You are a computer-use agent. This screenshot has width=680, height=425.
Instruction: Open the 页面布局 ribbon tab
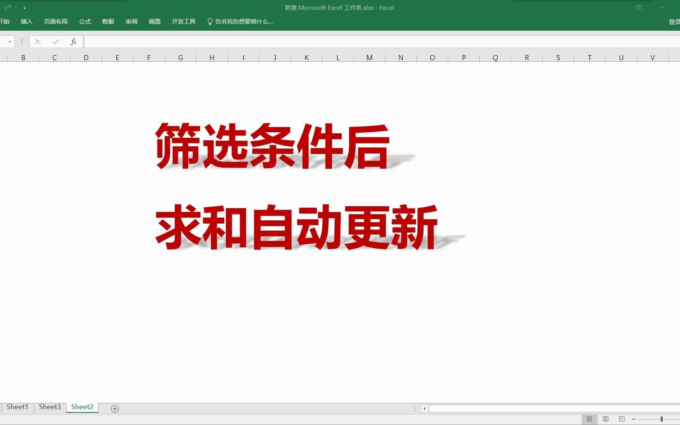coord(55,22)
